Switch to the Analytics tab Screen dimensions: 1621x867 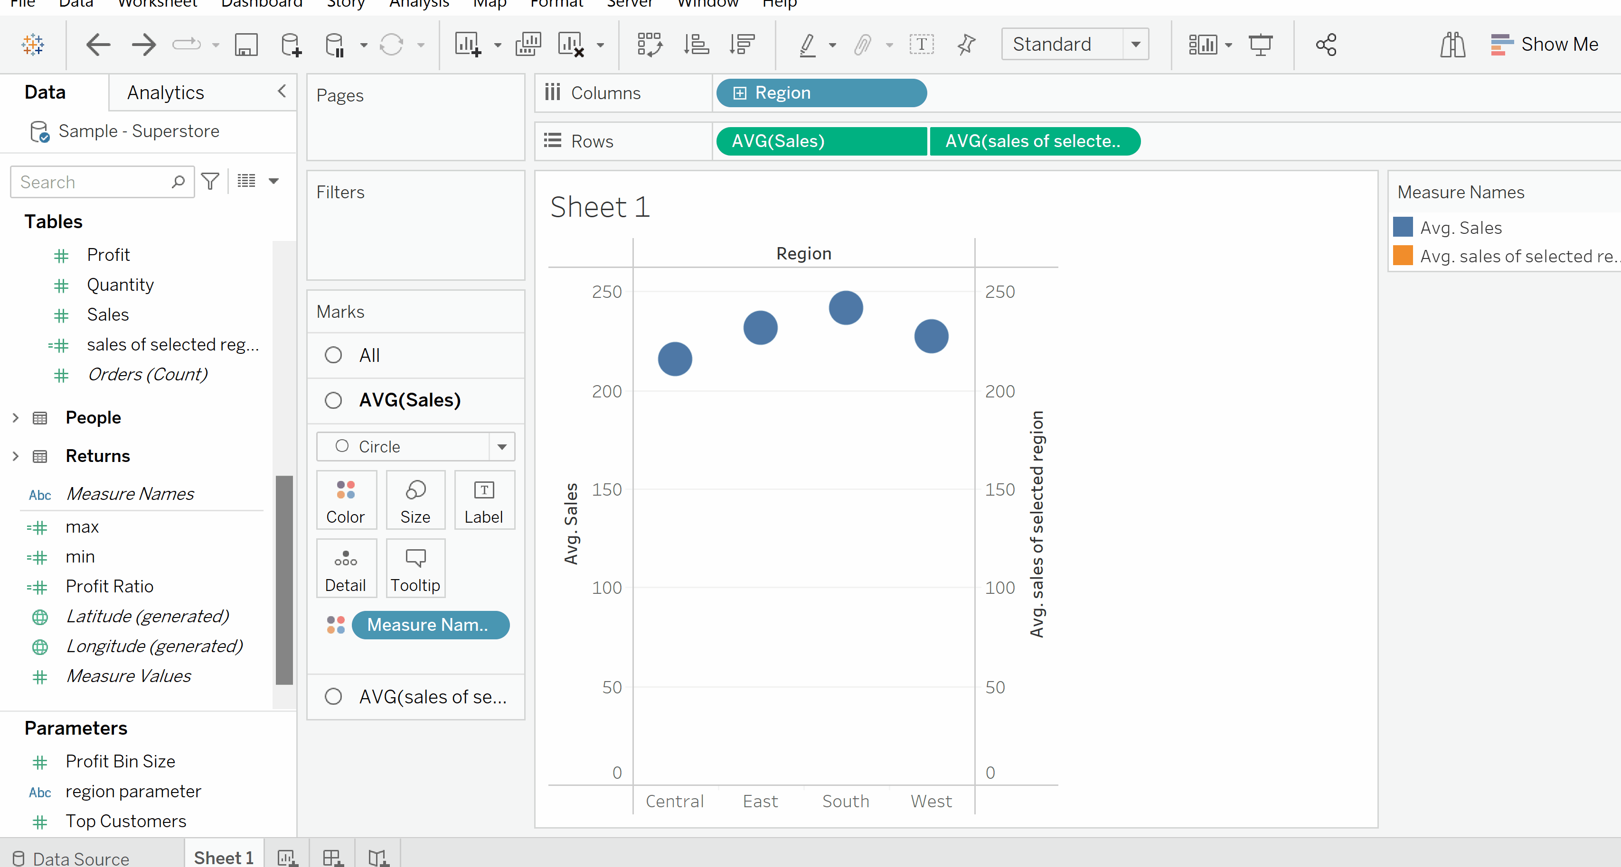click(x=166, y=92)
